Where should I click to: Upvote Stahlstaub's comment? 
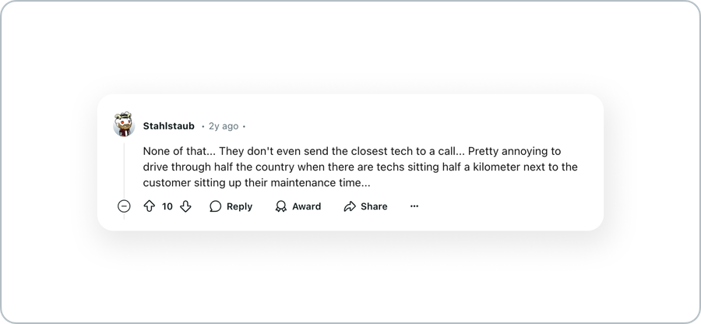[150, 206]
